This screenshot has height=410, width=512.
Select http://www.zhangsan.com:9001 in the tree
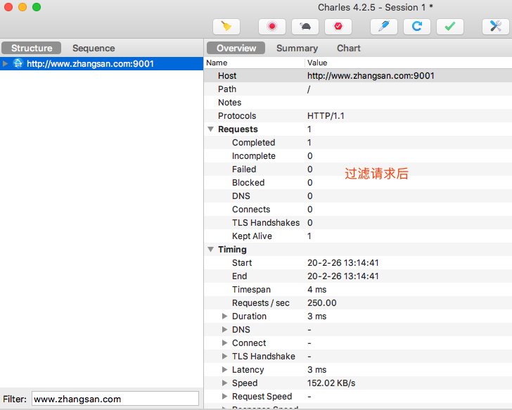pos(101,64)
